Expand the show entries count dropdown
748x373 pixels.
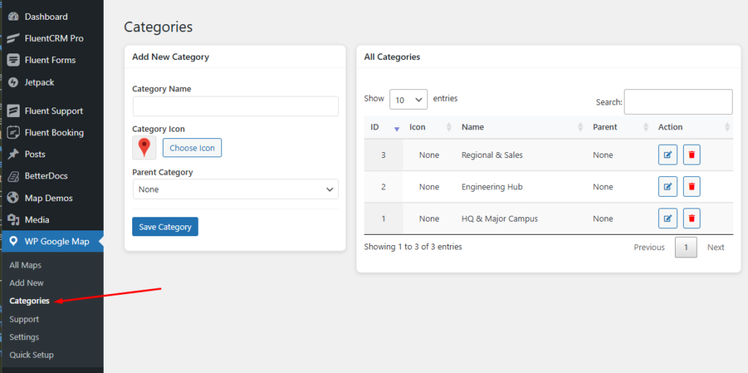408,99
